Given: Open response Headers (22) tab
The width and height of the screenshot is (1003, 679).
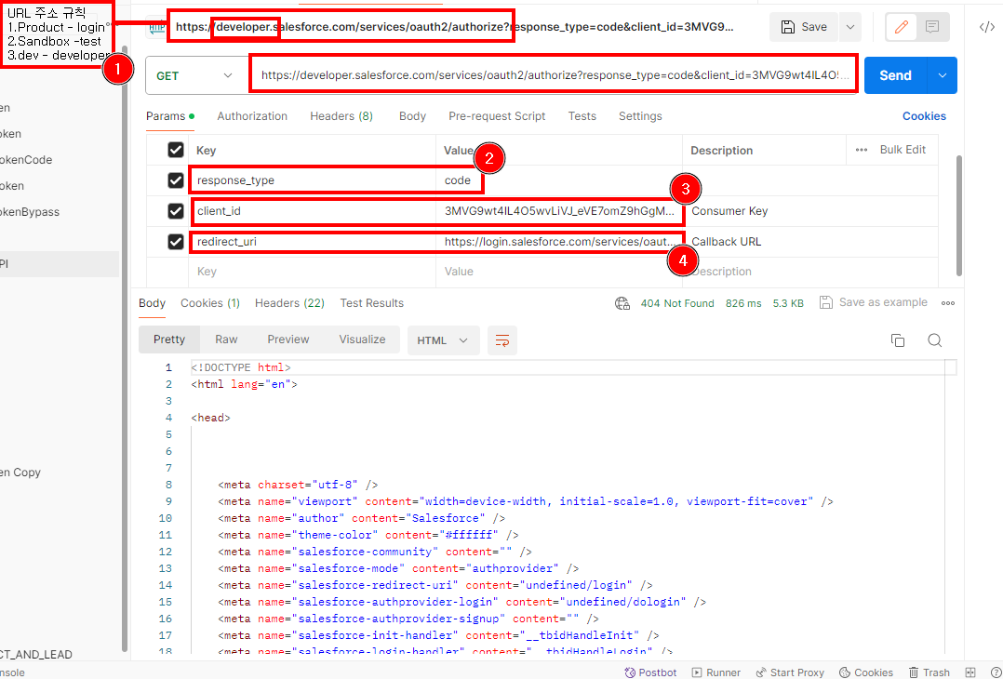Looking at the screenshot, I should coord(289,303).
